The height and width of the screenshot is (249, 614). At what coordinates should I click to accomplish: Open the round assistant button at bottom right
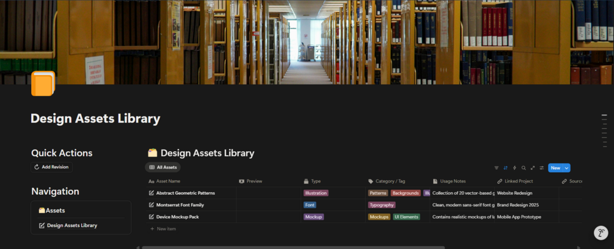click(x=601, y=233)
